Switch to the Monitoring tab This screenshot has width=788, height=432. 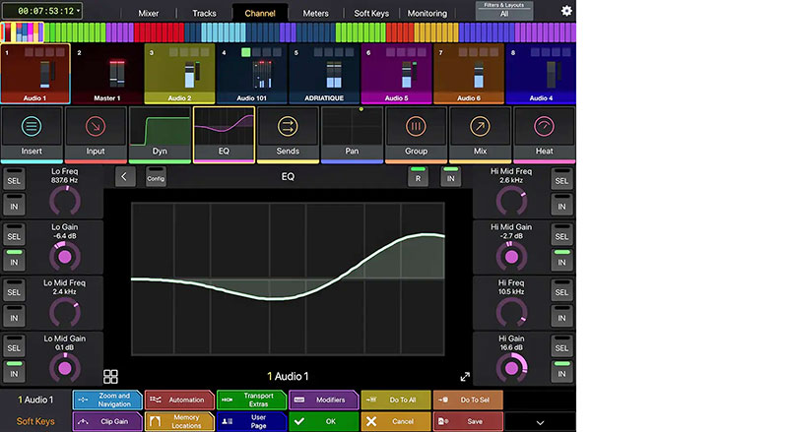pos(427,13)
